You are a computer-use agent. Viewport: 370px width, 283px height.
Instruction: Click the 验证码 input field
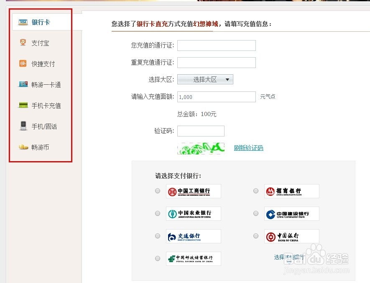(x=201, y=131)
